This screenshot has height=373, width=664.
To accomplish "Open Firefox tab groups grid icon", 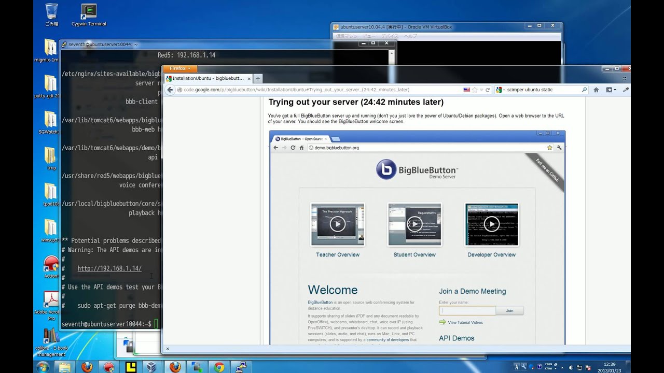I will [x=626, y=78].
